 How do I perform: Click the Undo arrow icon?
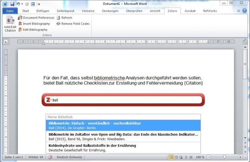pyautogui.click(x=18, y=4)
